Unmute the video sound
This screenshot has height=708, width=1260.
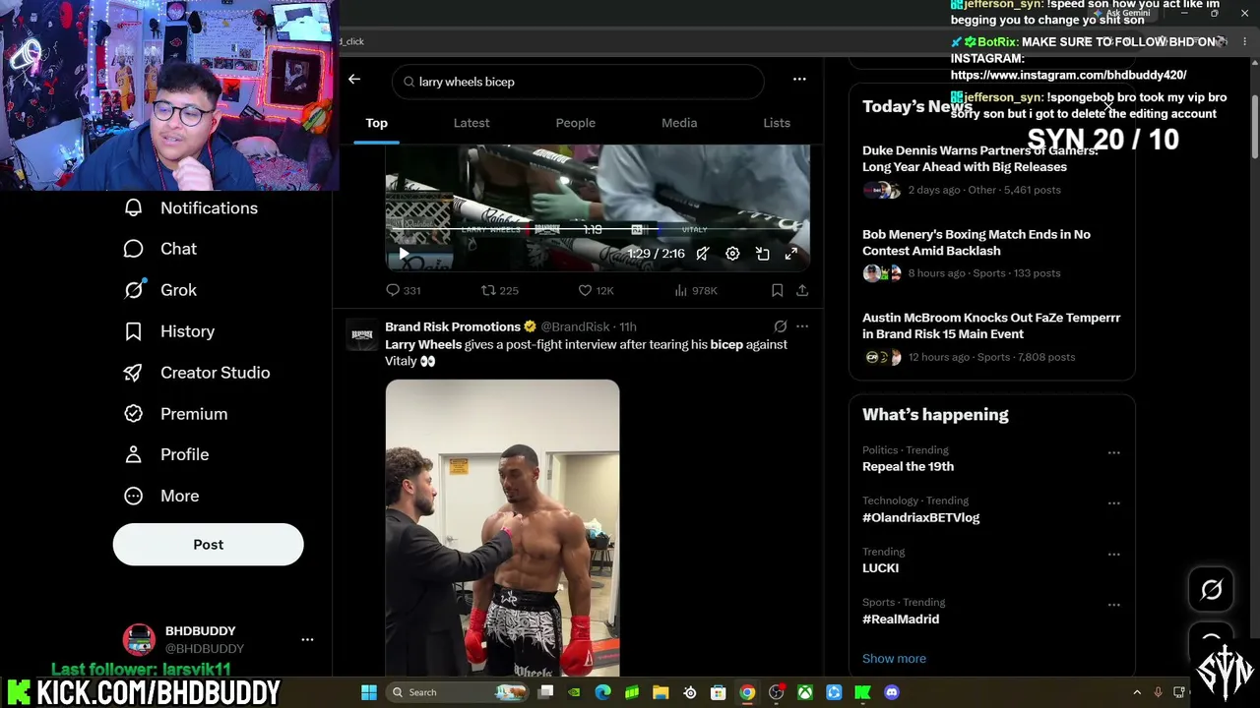702,254
